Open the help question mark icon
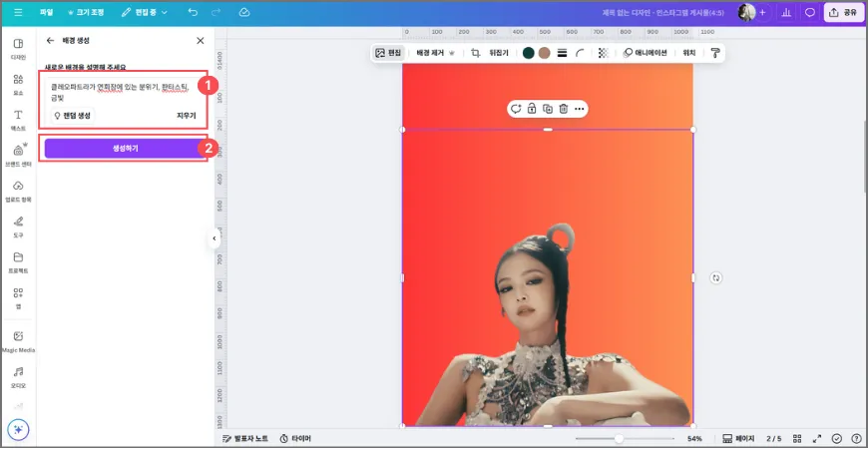Viewport: 868px width, 450px height. [856, 438]
